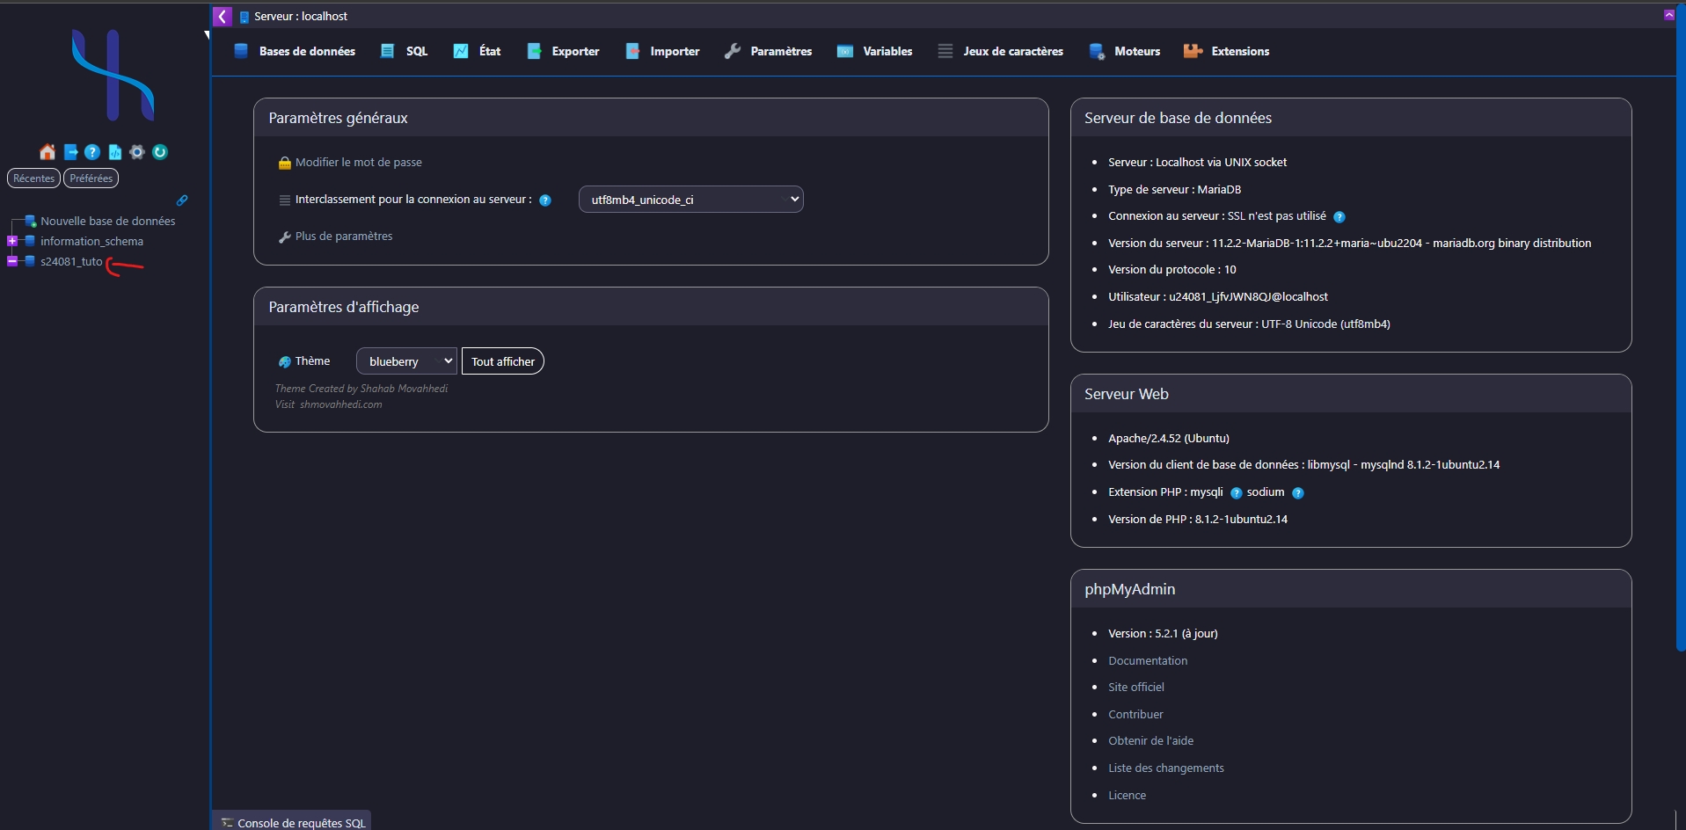Click help icon next to SSL status
The width and height of the screenshot is (1686, 830).
pyautogui.click(x=1339, y=217)
